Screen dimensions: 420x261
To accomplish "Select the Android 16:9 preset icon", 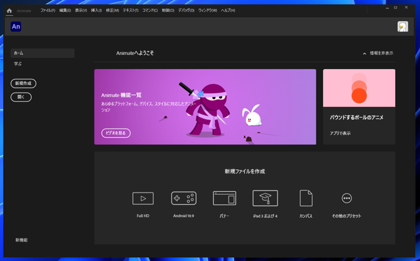I will tap(184, 198).
